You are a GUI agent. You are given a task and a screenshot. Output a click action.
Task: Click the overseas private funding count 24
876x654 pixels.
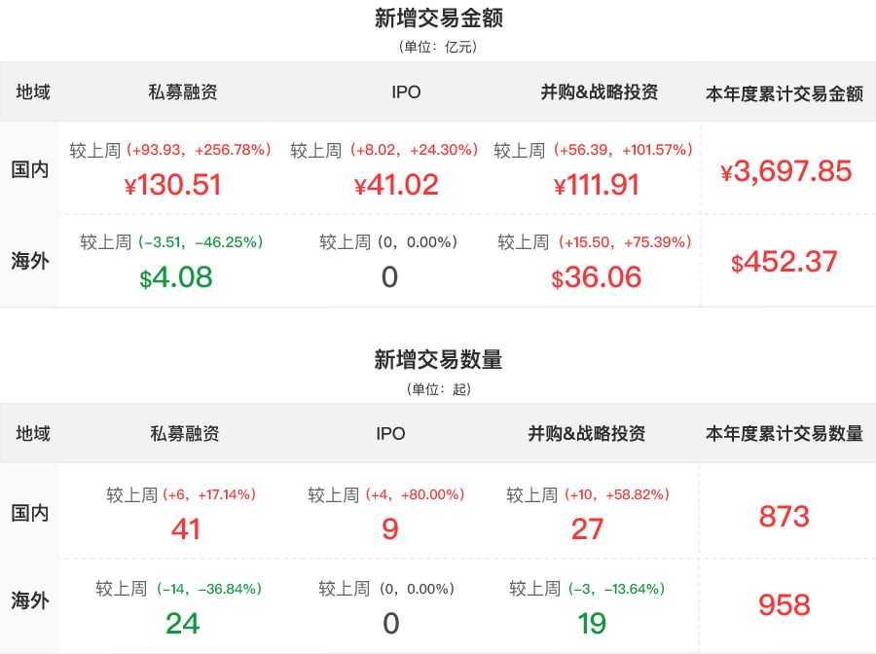click(183, 623)
